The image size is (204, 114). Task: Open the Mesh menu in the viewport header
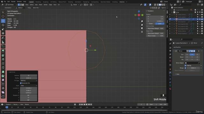tap(40, 5)
